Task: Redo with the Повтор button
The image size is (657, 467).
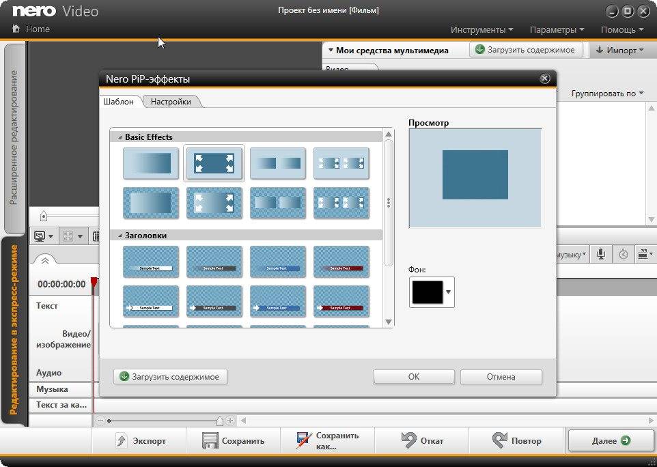Action: [x=516, y=440]
